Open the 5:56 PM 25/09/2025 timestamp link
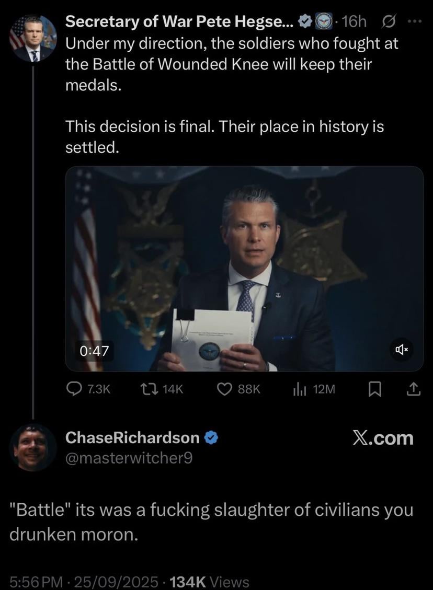 (84, 582)
